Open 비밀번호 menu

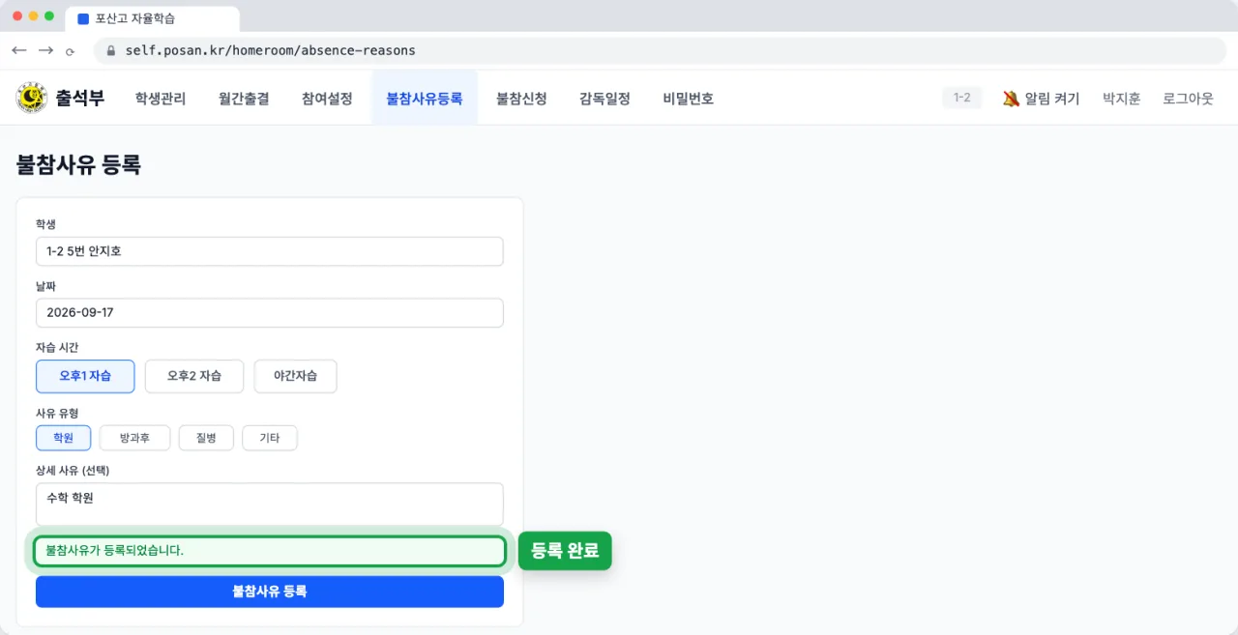pos(689,99)
